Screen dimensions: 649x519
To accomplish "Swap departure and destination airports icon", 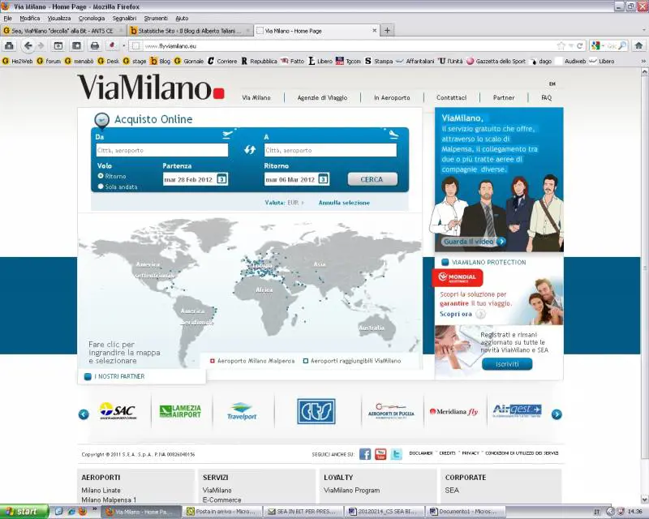I will (249, 150).
